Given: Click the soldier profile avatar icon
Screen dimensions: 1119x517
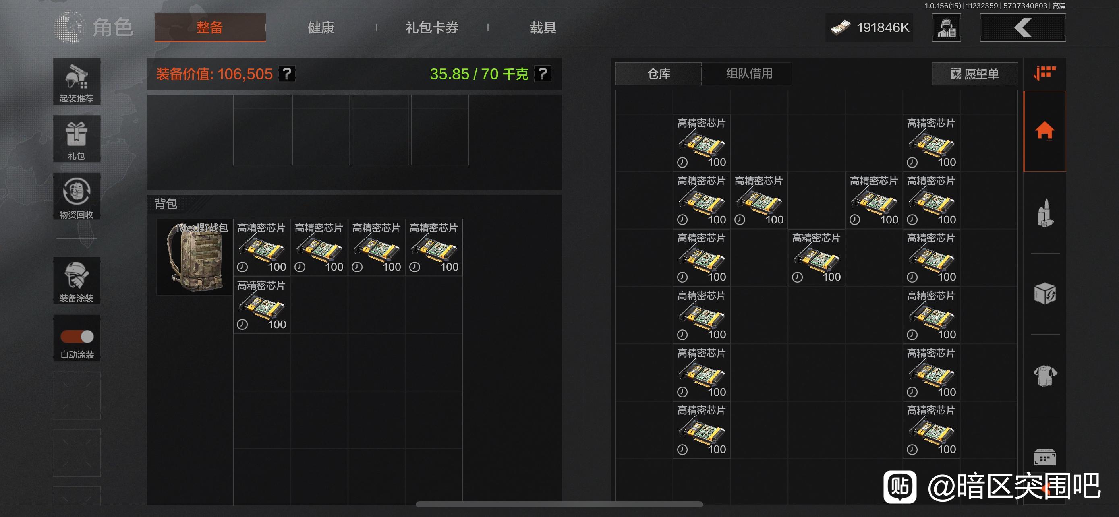Looking at the screenshot, I should tap(946, 28).
